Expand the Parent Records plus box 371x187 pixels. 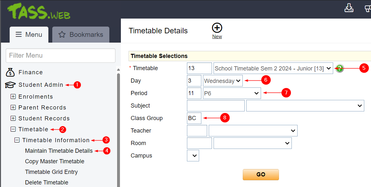(x=13, y=108)
